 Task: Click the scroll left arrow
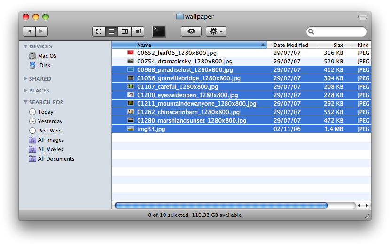359,206
